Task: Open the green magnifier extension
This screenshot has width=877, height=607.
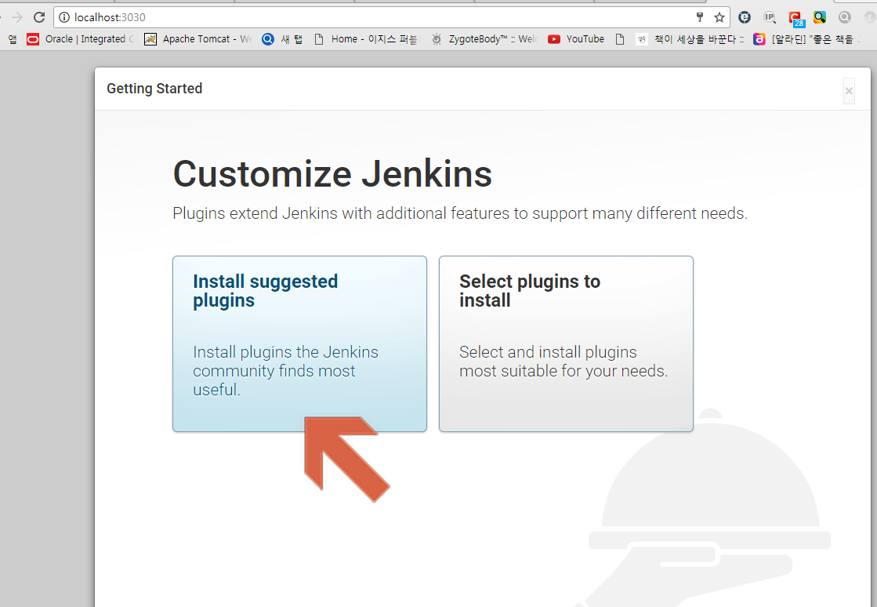Action: 819,17
